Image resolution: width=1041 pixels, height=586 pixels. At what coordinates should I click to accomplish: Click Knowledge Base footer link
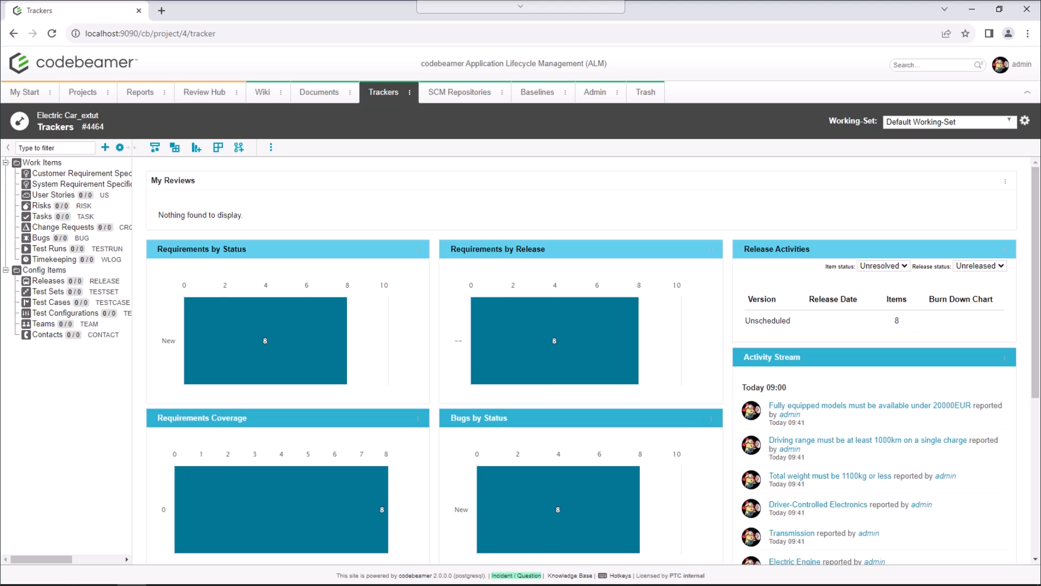569,576
